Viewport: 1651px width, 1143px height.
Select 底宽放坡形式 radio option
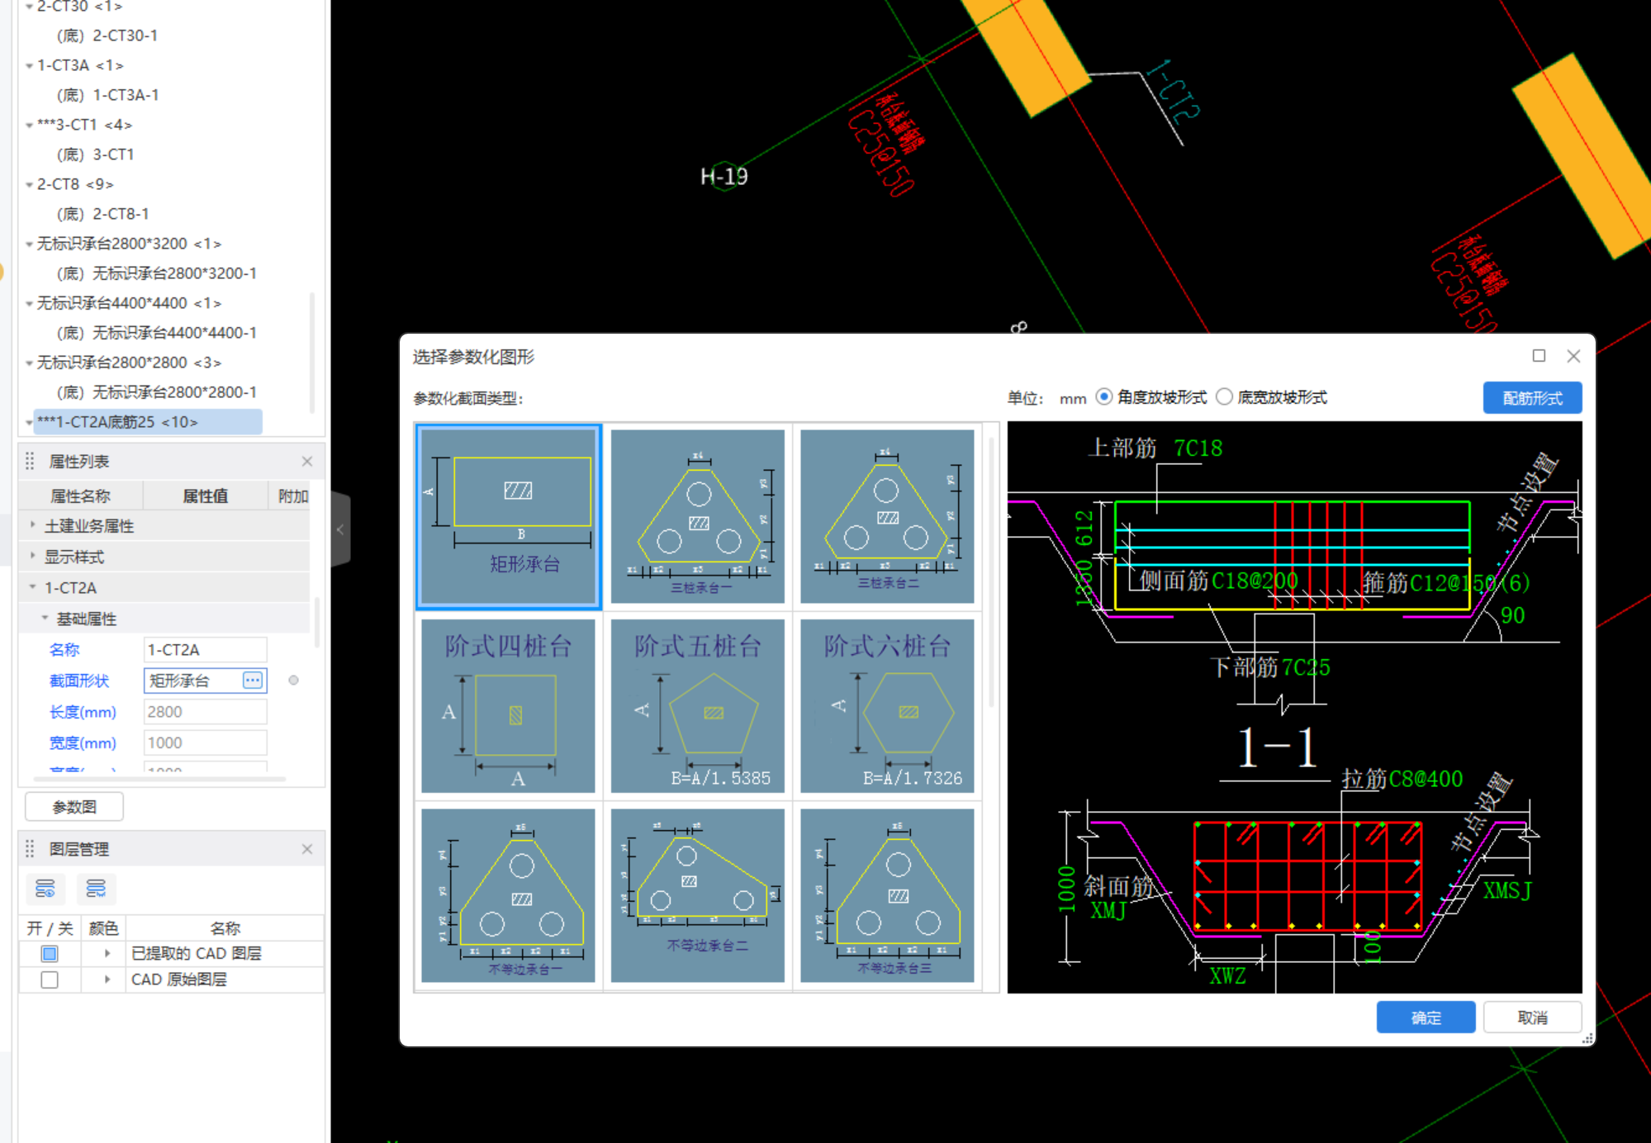point(1224,397)
